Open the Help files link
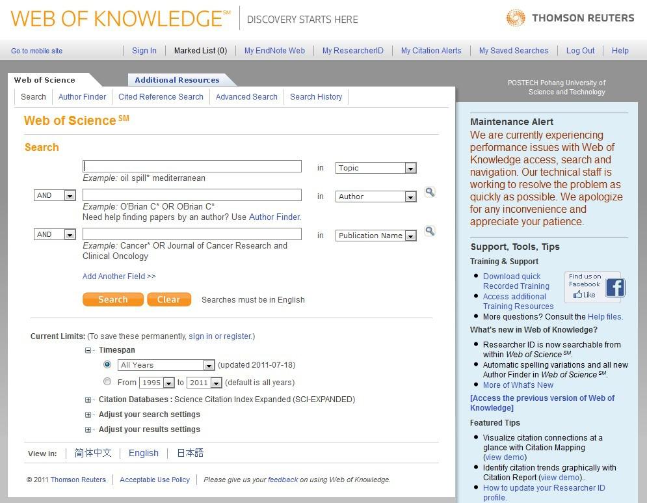The image size is (647, 503). [x=605, y=317]
